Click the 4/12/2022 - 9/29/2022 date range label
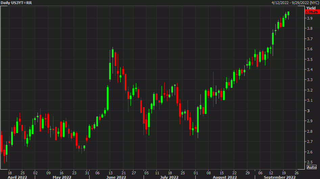The image size is (320, 179). (295, 2)
